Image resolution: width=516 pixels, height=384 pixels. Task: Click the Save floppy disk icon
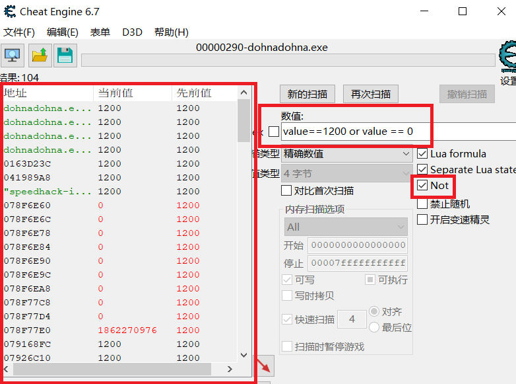coord(65,56)
